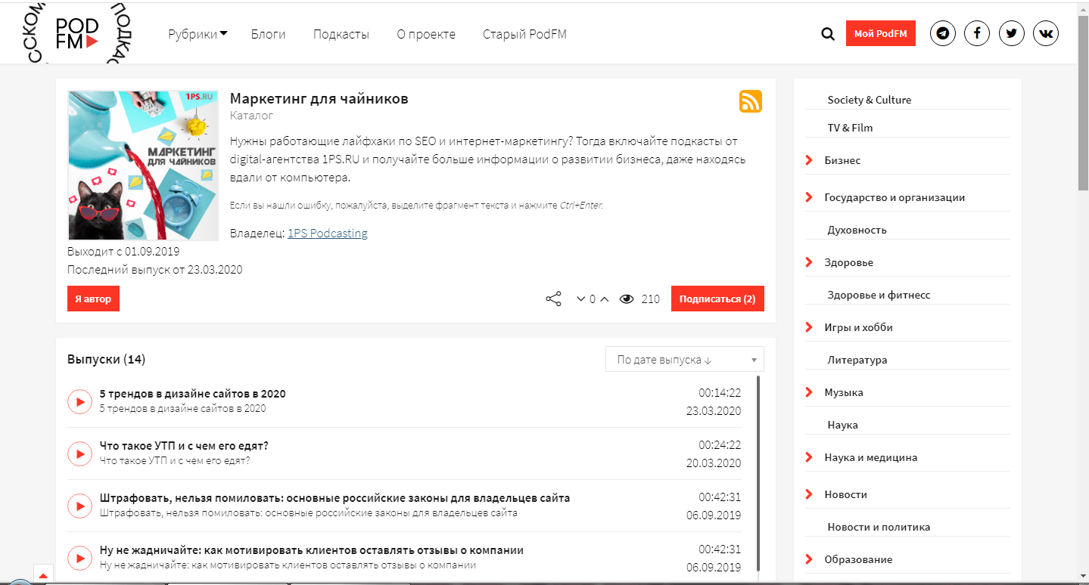1089x585 pixels.
Task: Downvote the podcast with down chevron
Action: (580, 299)
